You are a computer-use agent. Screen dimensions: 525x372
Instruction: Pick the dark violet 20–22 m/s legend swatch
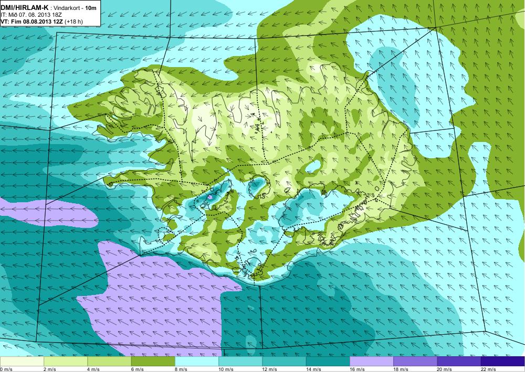pos(459,362)
